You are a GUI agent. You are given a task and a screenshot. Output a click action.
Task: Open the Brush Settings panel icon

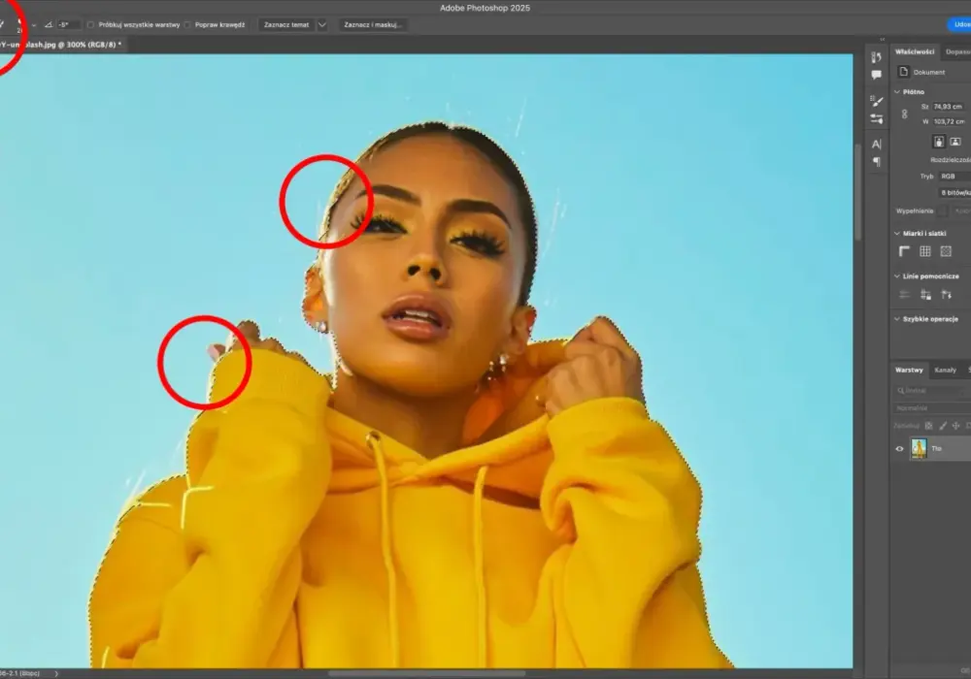tap(876, 101)
